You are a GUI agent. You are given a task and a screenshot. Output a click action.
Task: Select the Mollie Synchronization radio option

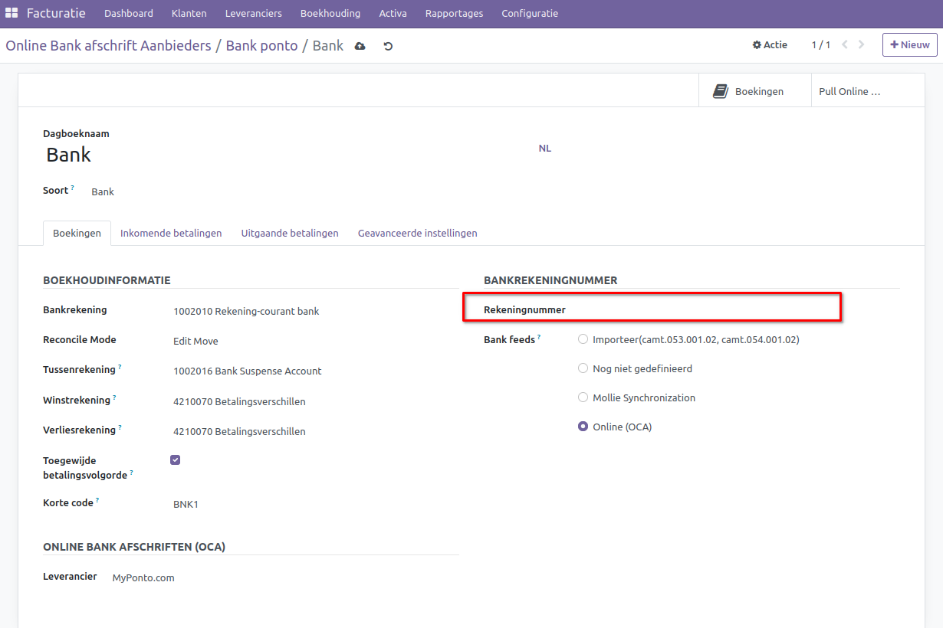583,397
